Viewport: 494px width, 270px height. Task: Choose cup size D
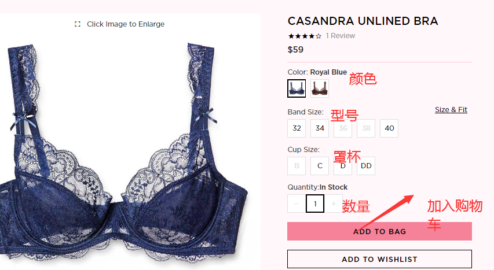click(343, 166)
